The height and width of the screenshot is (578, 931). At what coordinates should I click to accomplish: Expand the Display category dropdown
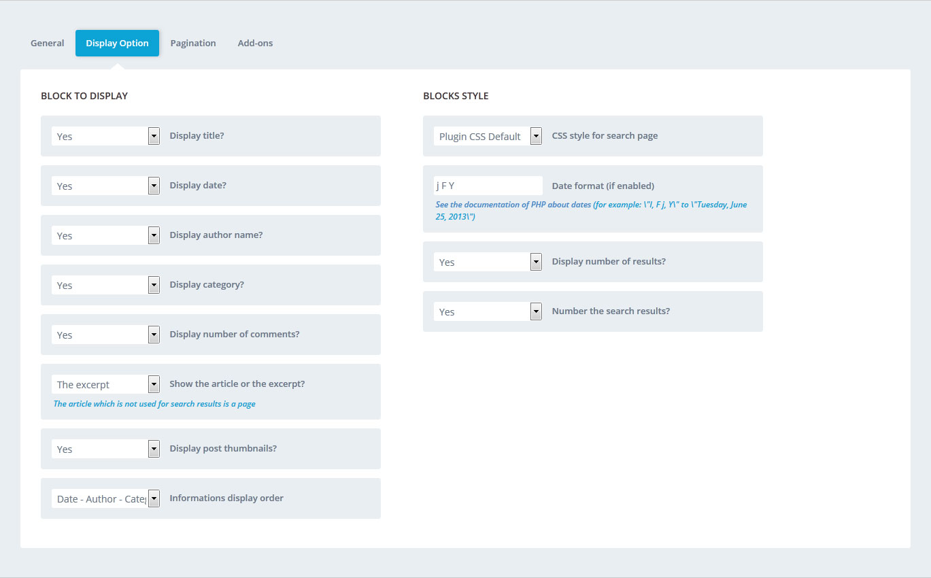pyautogui.click(x=105, y=285)
